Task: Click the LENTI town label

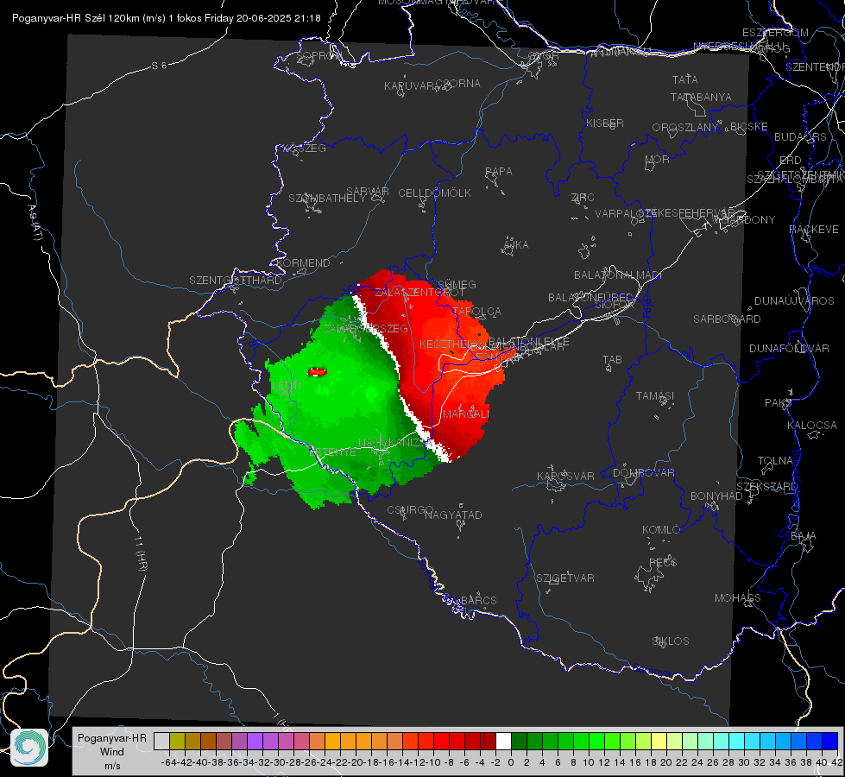Action: 287,386
